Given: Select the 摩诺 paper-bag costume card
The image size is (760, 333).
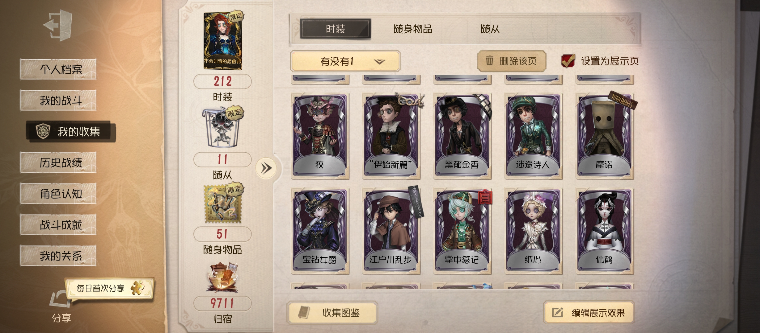Looking at the screenshot, I should click(604, 136).
